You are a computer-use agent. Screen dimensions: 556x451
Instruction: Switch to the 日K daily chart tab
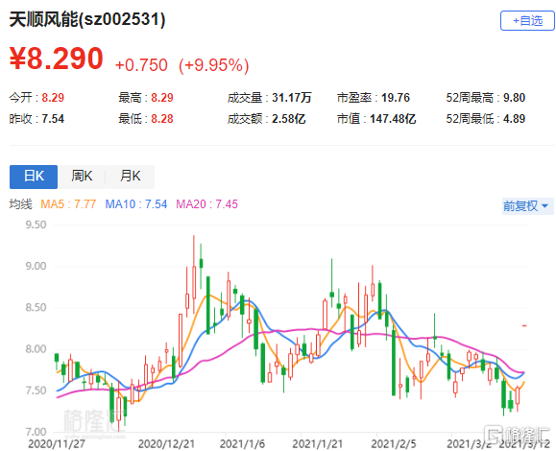coord(34,177)
